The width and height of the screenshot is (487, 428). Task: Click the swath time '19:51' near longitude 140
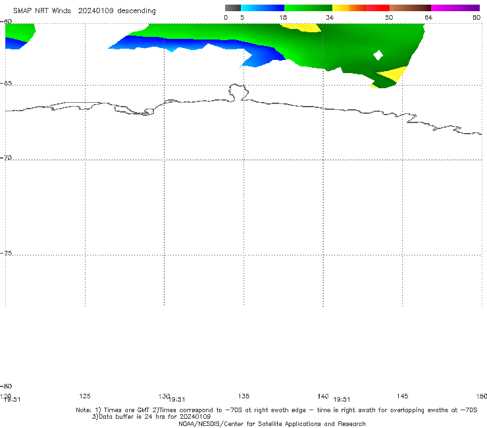click(x=342, y=400)
